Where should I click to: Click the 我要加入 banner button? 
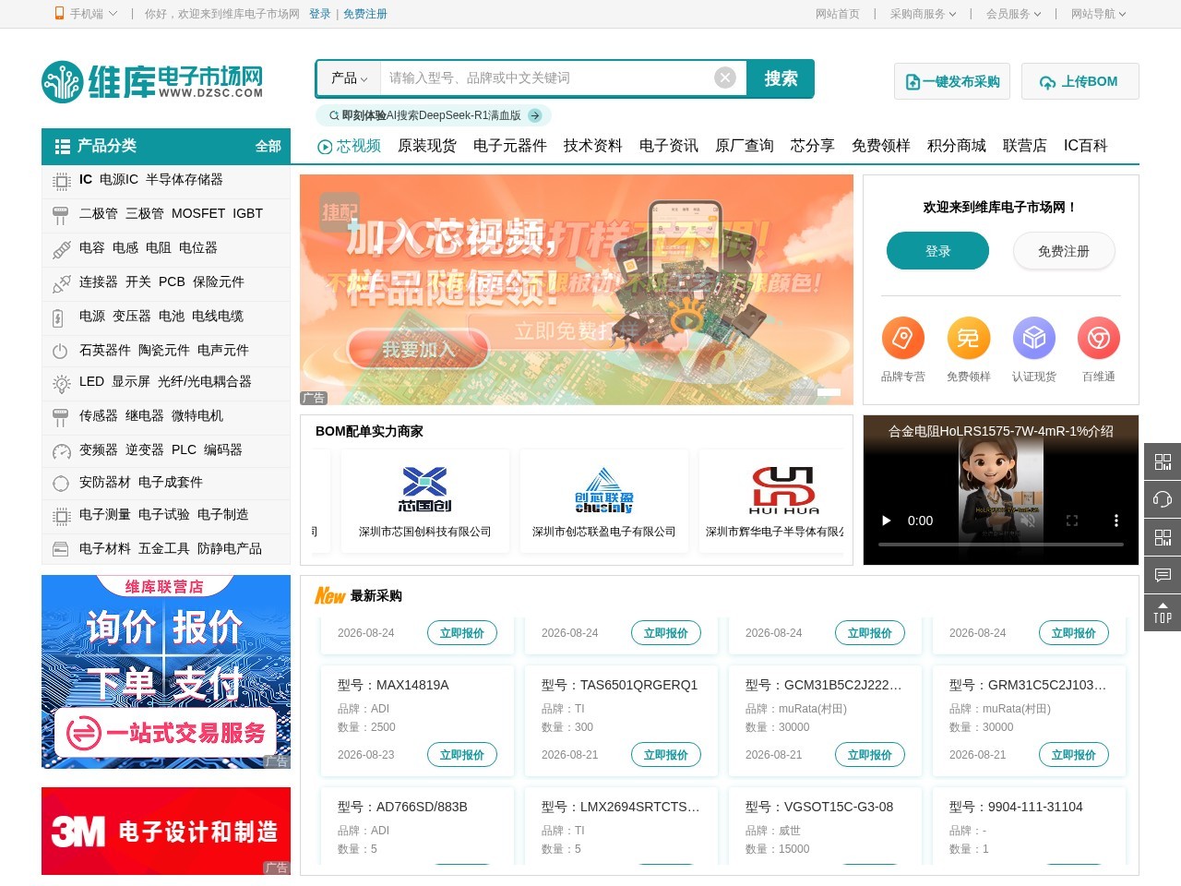point(420,350)
